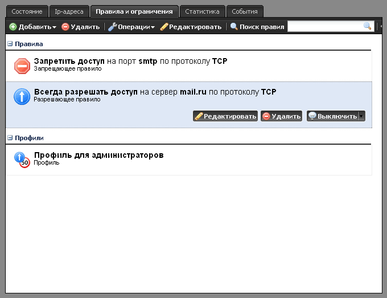Click the Добавить toolbar label
Image resolution: width=387 pixels, height=298 pixels.
pyautogui.click(x=35, y=27)
